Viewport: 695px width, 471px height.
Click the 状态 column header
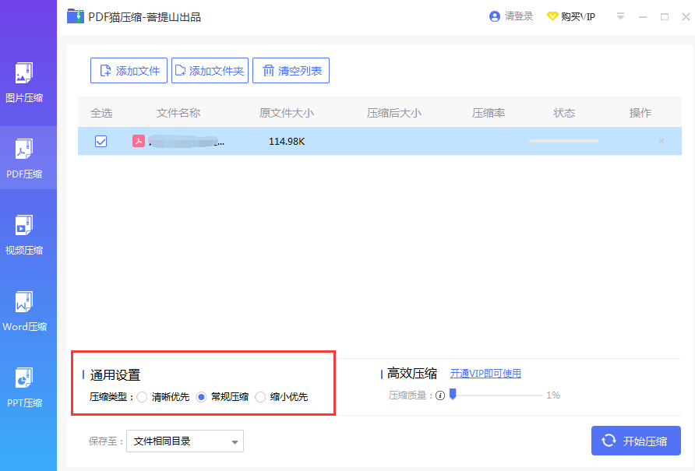coord(564,113)
